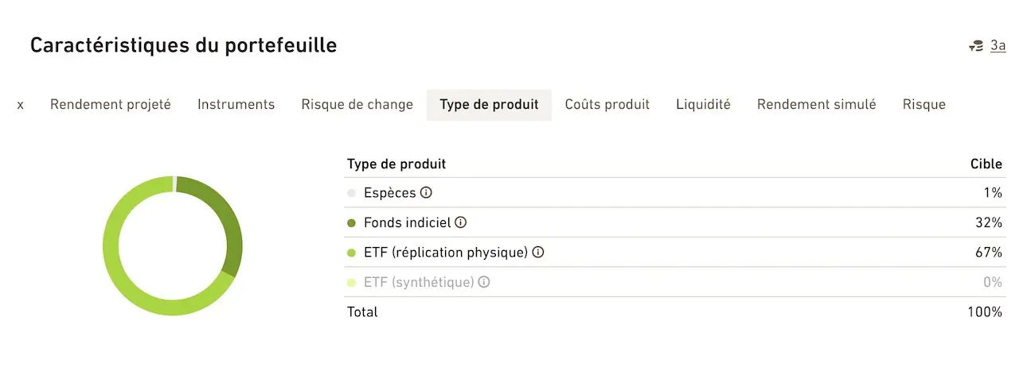The width and height of the screenshot is (1035, 367).
Task: Open the 3a link
Action: [998, 46]
